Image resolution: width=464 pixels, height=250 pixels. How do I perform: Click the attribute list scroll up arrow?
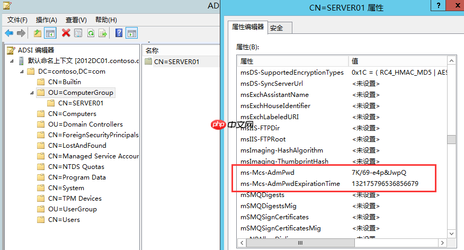451,61
